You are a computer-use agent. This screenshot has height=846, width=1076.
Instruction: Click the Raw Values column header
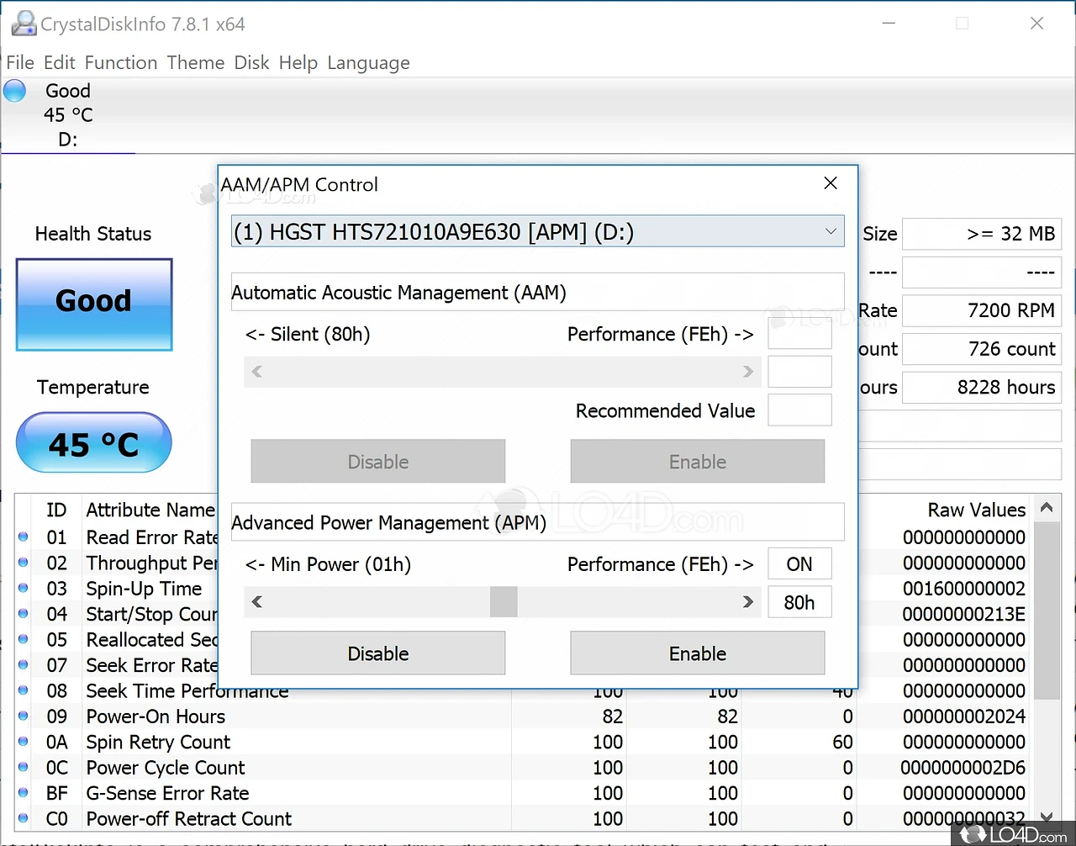coord(977,510)
